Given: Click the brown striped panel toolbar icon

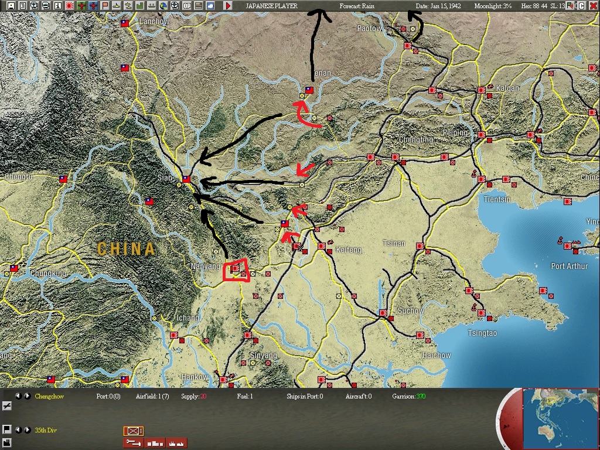Looking at the screenshot, I should tap(198, 6).
